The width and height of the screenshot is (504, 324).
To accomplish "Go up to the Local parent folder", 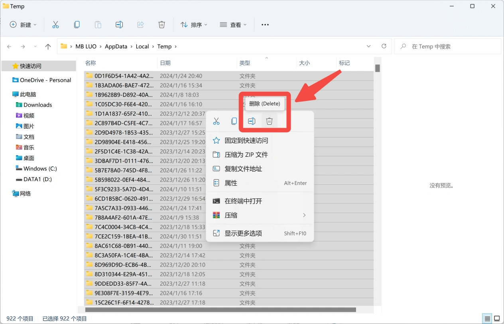I will point(48,46).
